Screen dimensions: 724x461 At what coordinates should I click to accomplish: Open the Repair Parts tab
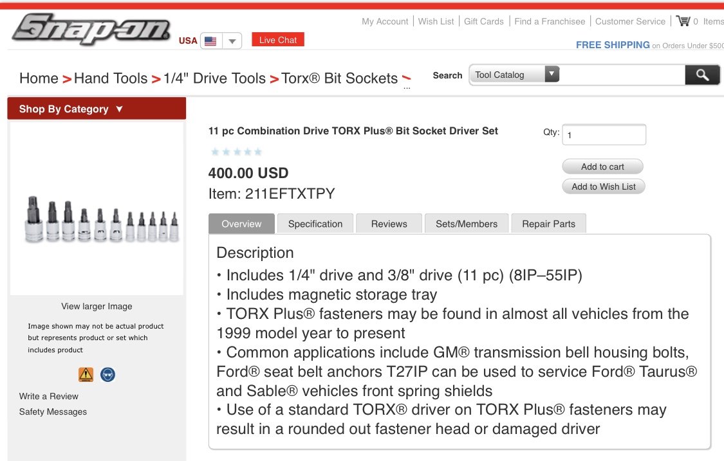pos(548,224)
